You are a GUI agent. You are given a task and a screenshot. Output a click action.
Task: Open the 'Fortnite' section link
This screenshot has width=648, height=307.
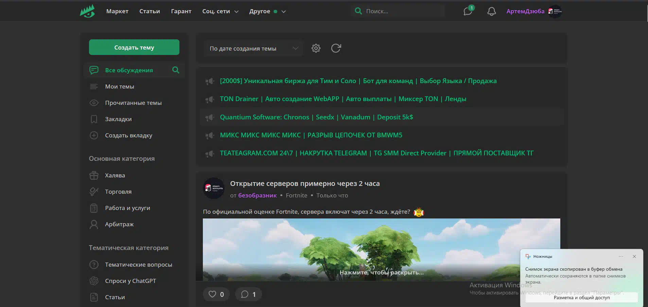296,195
